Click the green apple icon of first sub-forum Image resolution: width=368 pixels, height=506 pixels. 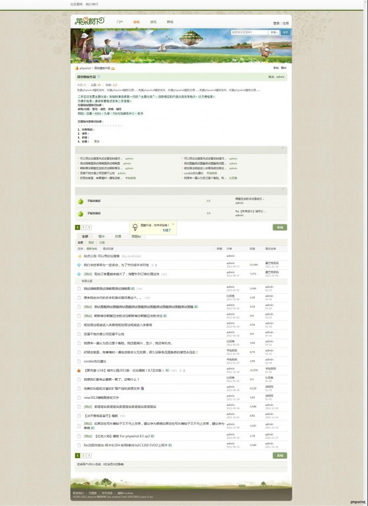pyautogui.click(x=80, y=200)
